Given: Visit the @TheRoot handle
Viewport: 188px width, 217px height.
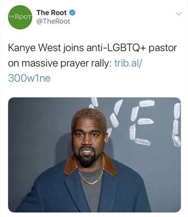Looking at the screenshot, I should [53, 21].
